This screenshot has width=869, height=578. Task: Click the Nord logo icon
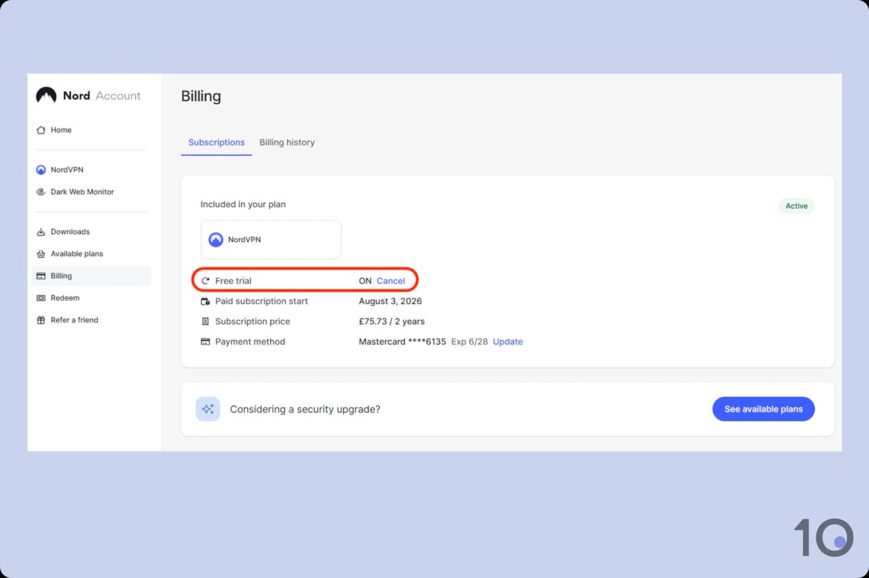46,95
